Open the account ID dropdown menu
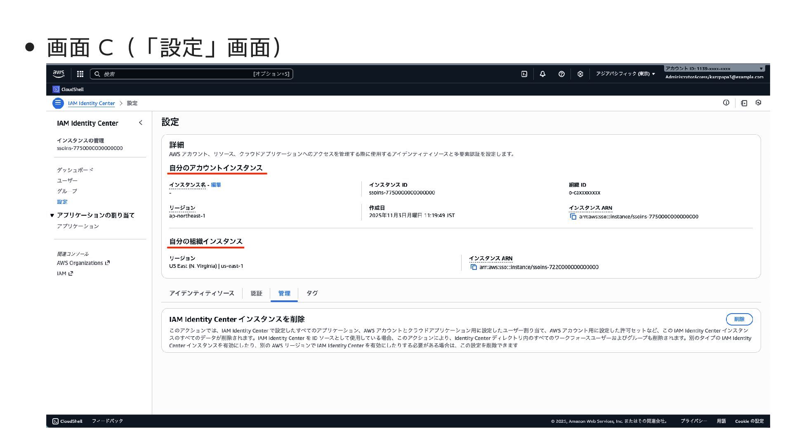The width and height of the screenshot is (792, 445). pos(714,68)
